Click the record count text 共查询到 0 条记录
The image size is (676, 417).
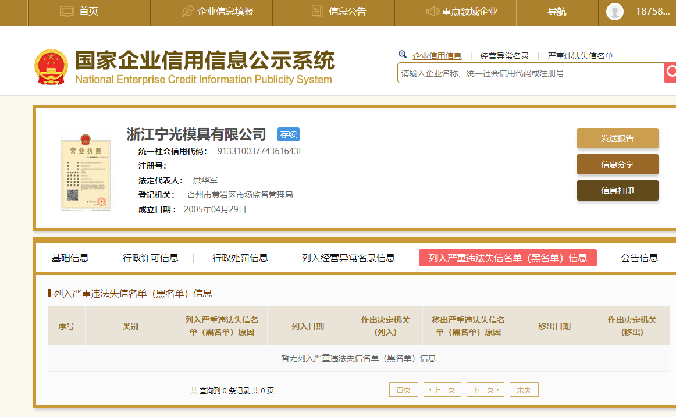click(x=220, y=390)
